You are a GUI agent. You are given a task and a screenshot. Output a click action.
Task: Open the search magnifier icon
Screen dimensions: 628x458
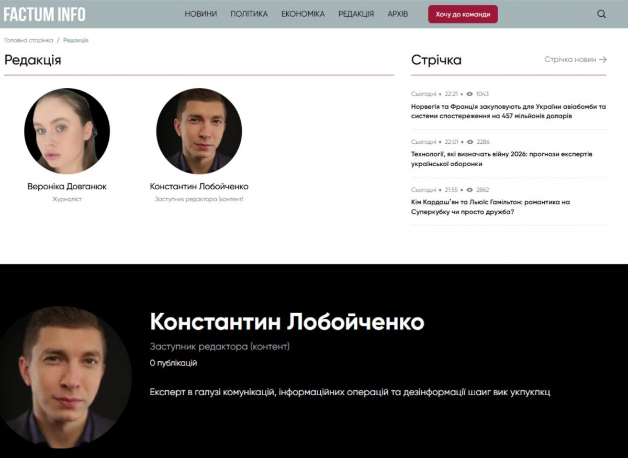tap(601, 14)
